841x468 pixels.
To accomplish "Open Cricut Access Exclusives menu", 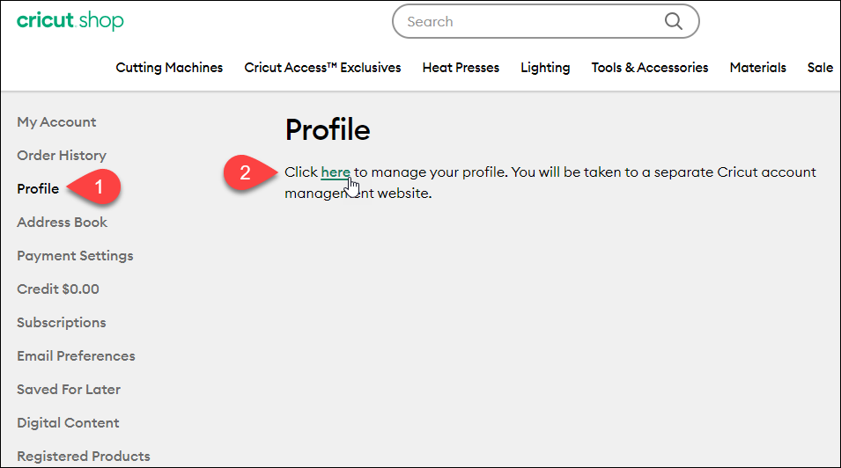I will coord(322,68).
